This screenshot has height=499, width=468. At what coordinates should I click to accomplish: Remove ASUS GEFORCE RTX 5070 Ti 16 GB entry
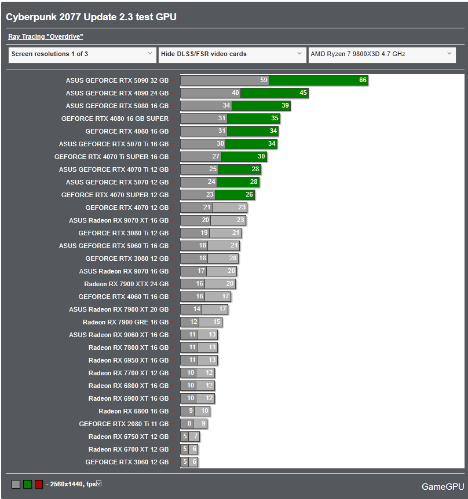tap(173, 145)
